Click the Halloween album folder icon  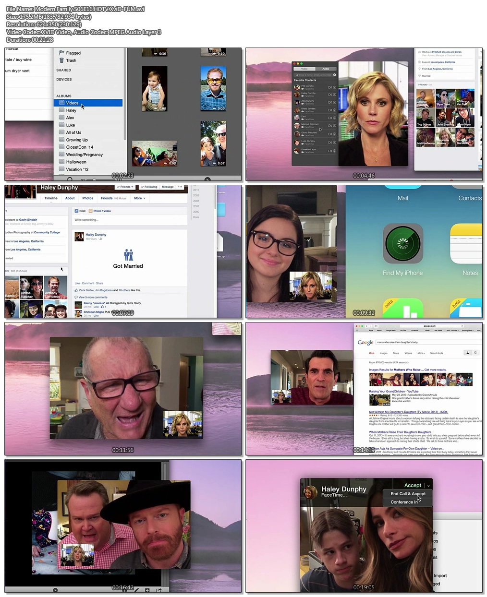pos(61,162)
